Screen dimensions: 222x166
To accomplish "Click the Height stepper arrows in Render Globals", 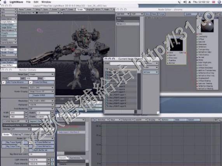I will pyautogui.click(x=26, y=117).
